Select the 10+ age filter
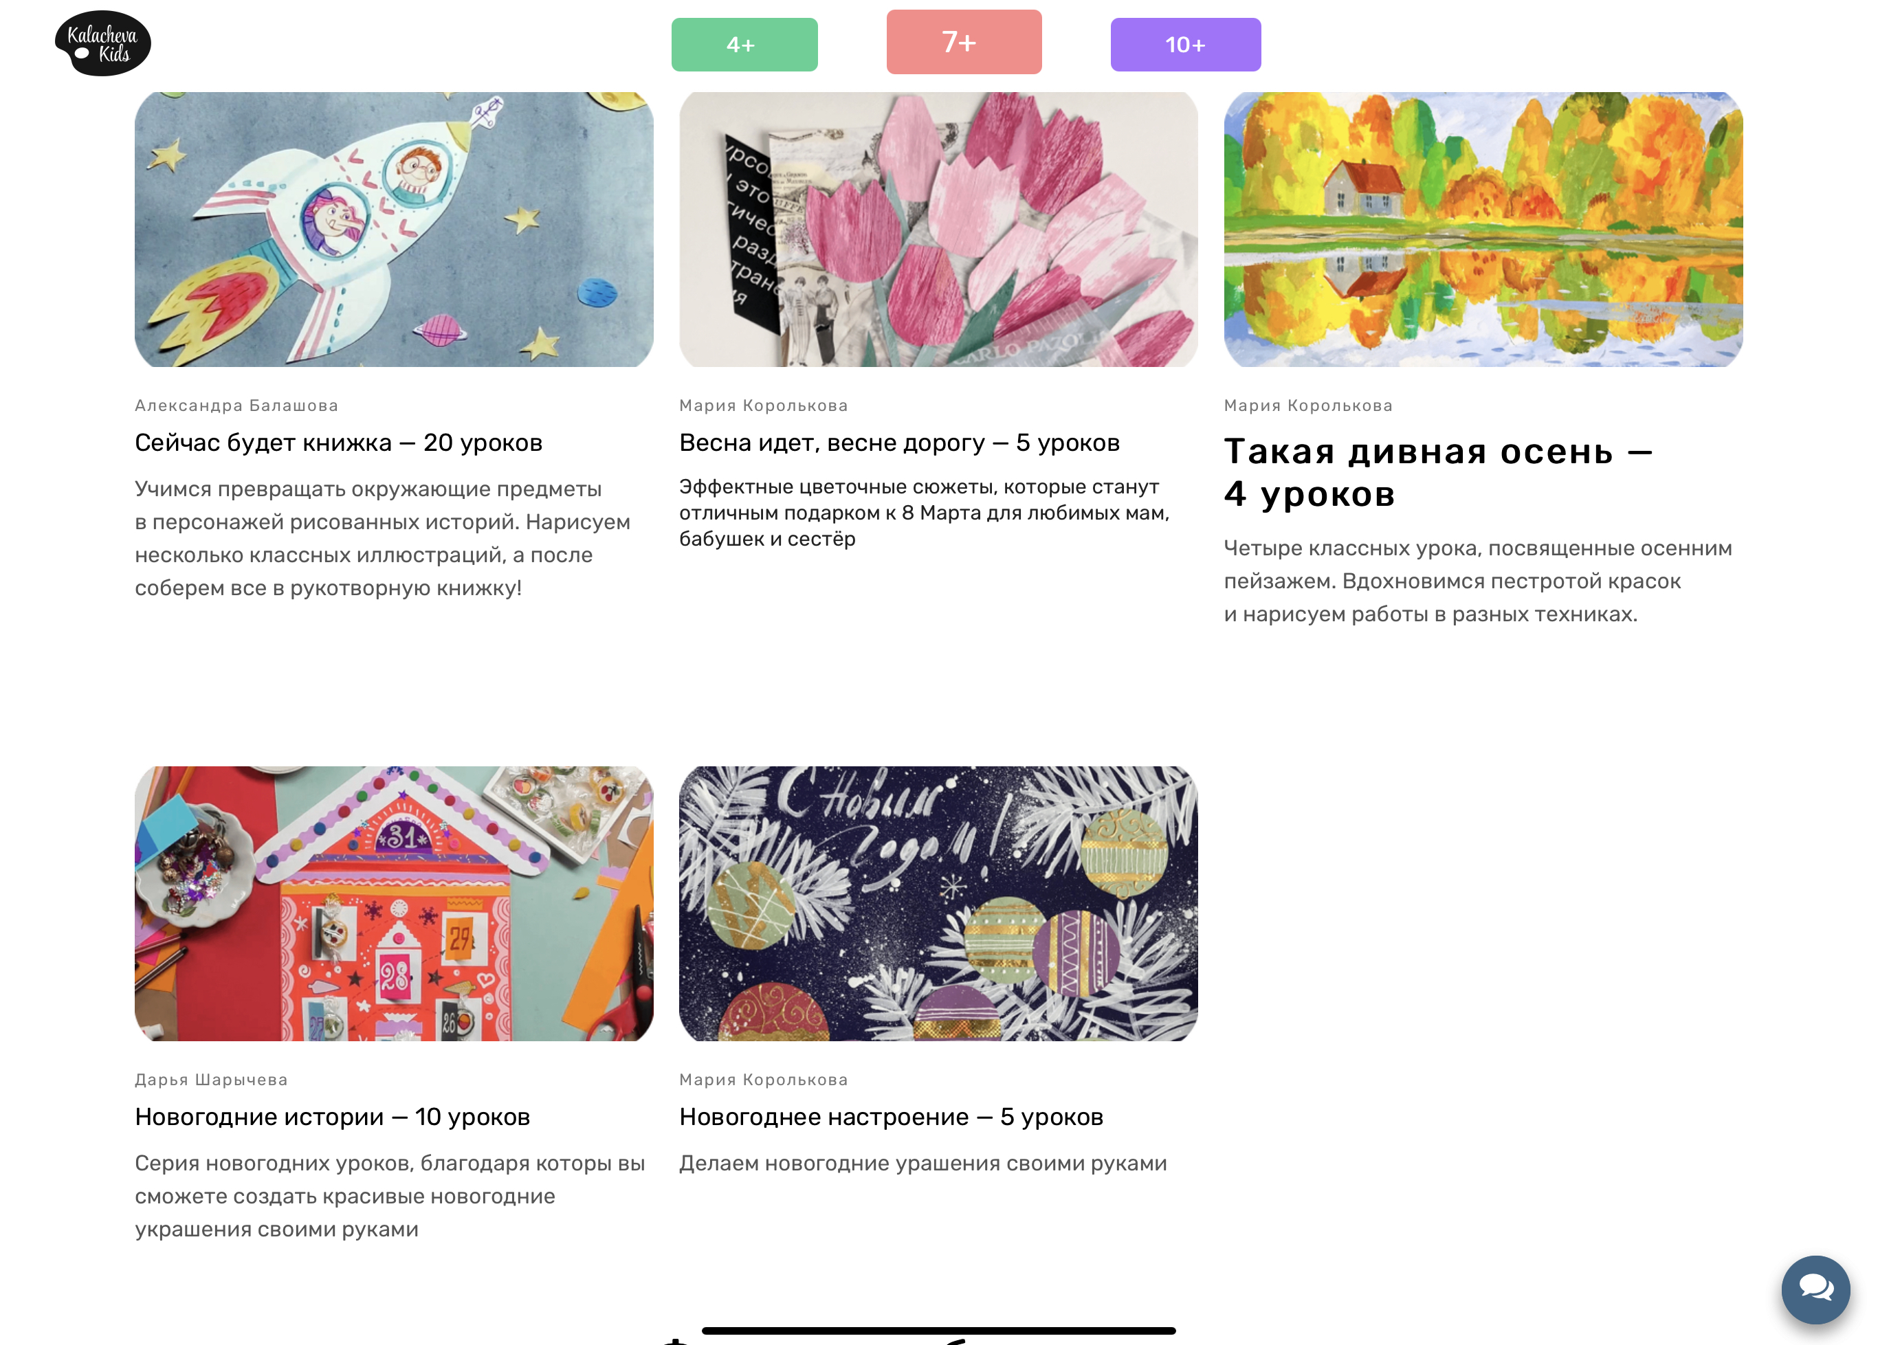Screen dimensions: 1878x1345 [x=1185, y=45]
